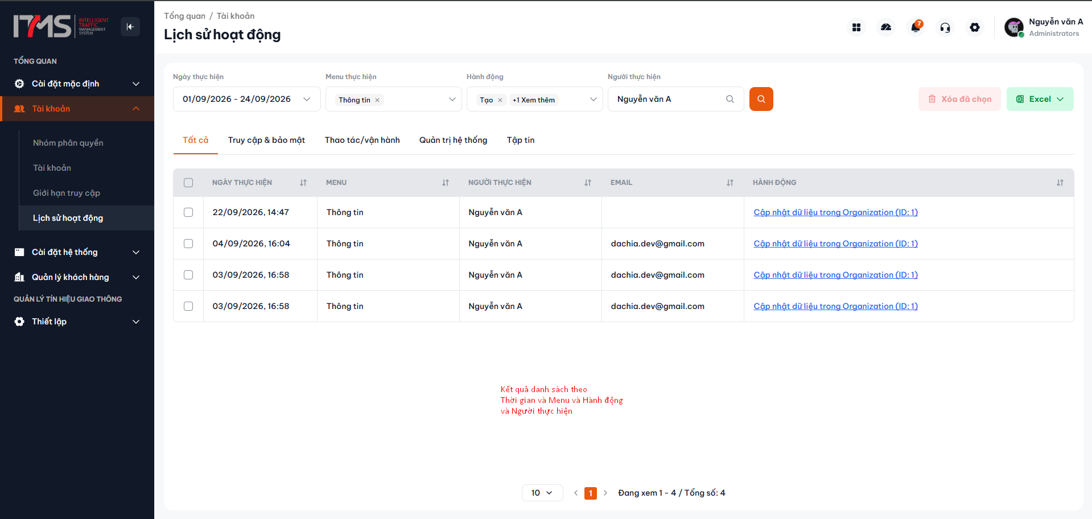The width and height of the screenshot is (1092, 519).
Task: Open Tài khoản submenu item
Action: click(x=52, y=168)
